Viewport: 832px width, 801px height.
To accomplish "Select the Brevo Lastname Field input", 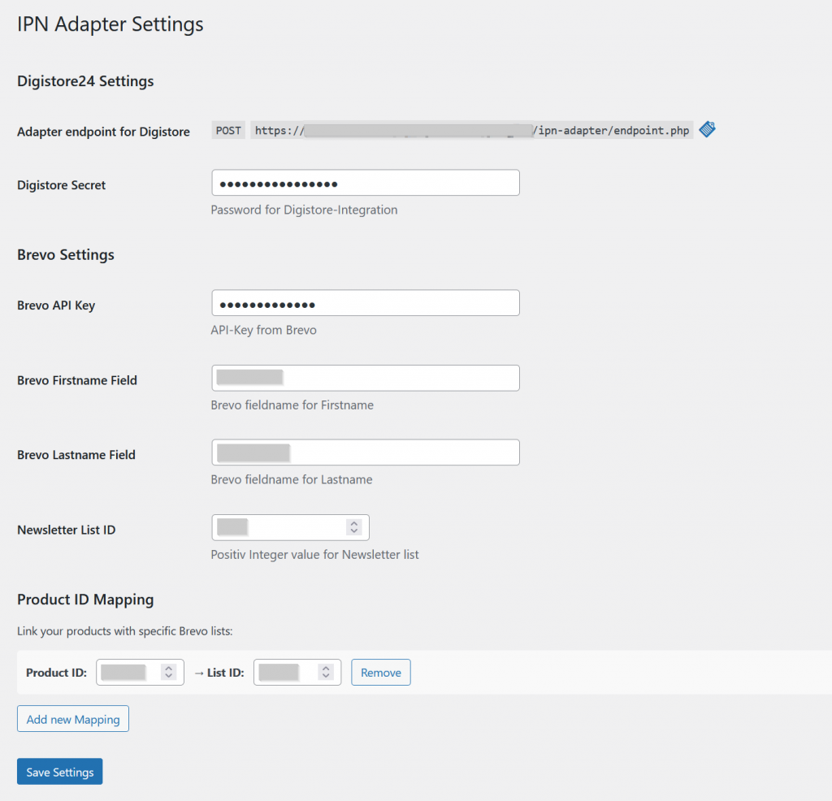I will tap(365, 452).
